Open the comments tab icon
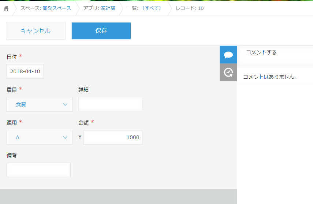 (x=228, y=55)
